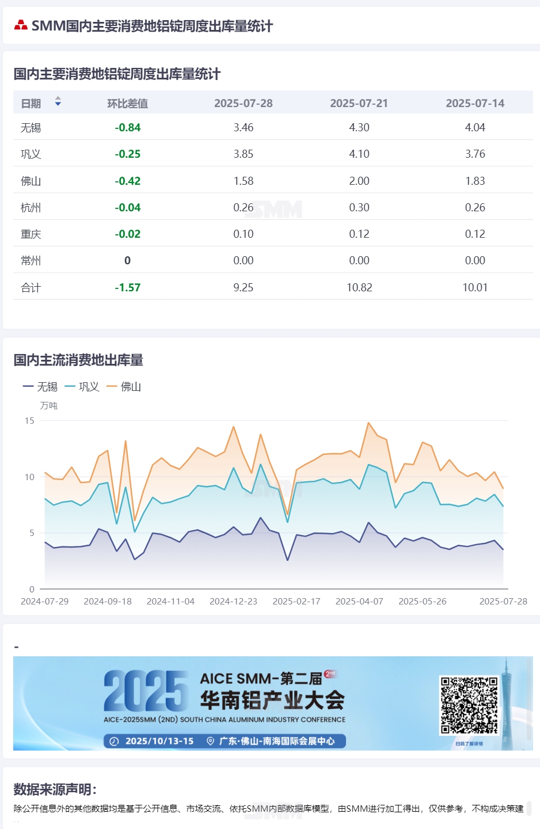This screenshot has width=540, height=829.
Task: Click the 杭州 row label
Action: tap(31, 208)
